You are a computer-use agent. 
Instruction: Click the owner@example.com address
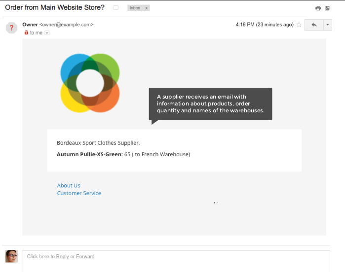click(x=67, y=25)
